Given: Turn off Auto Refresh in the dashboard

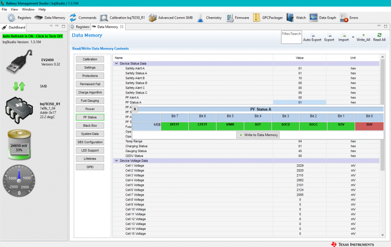Looking at the screenshot, I should coord(32,36).
